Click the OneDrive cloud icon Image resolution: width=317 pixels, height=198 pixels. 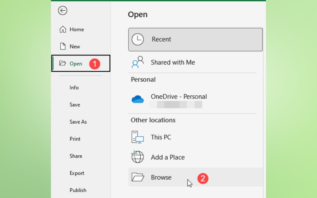coord(137,99)
